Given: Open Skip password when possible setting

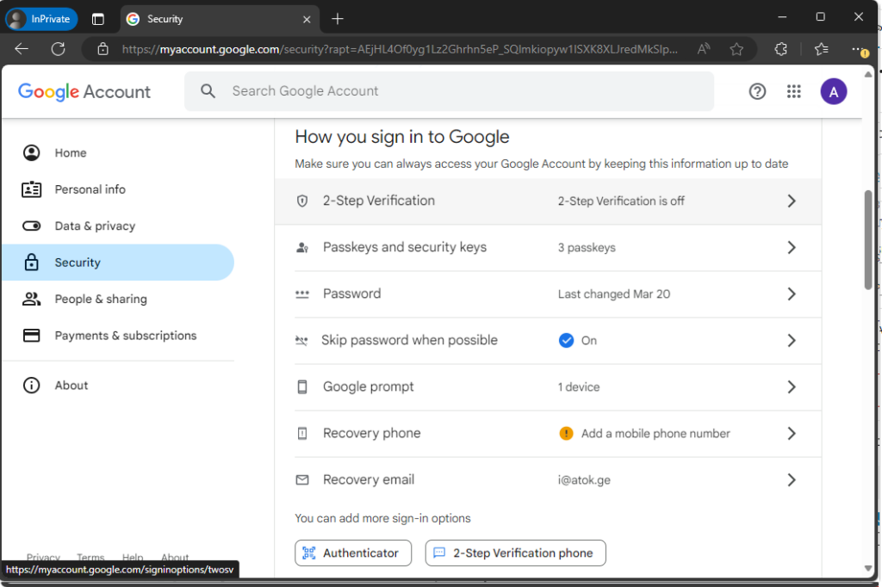Looking at the screenshot, I should pyautogui.click(x=409, y=340).
